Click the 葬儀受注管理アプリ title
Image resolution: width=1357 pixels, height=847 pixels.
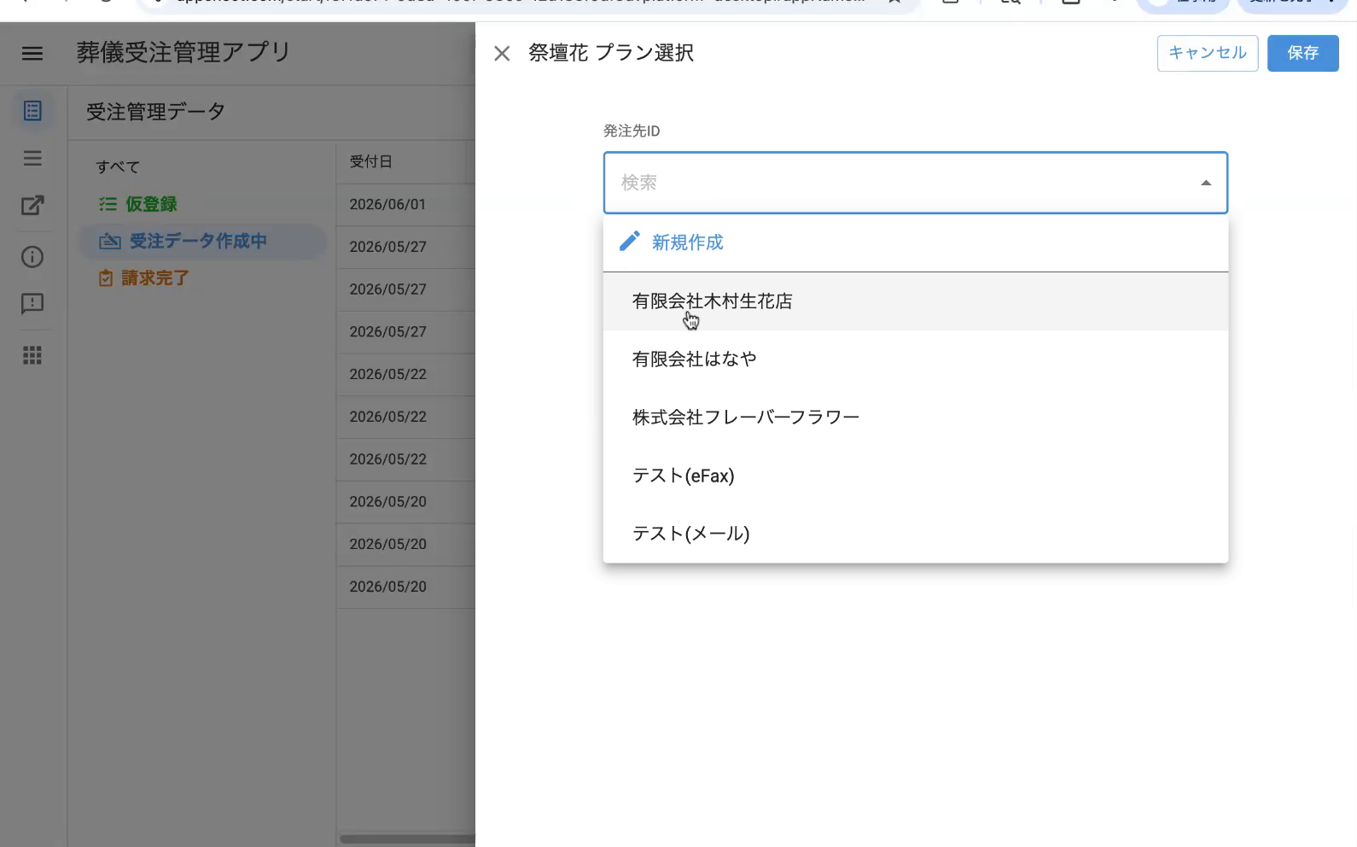[183, 52]
